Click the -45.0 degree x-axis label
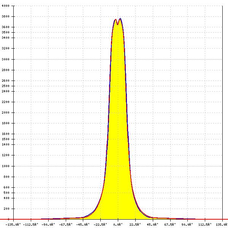 83,225
